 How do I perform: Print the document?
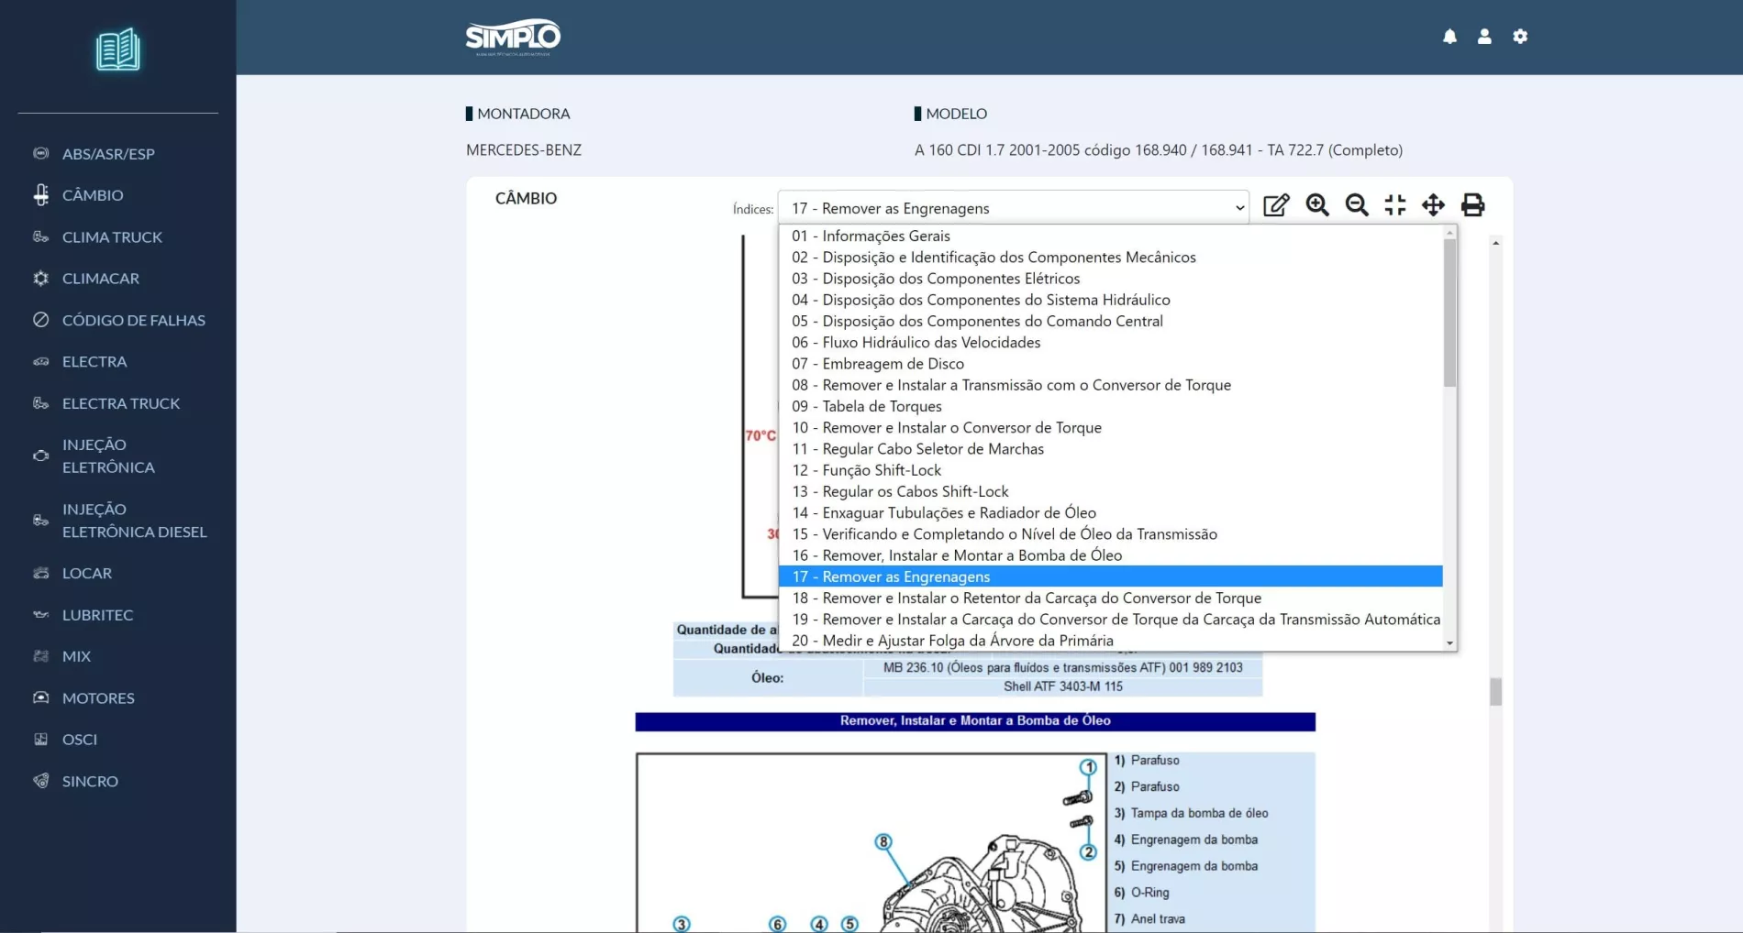pos(1473,205)
